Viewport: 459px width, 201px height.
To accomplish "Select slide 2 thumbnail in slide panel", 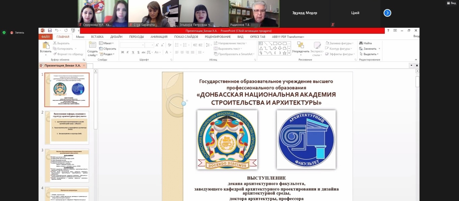I will [x=67, y=127].
